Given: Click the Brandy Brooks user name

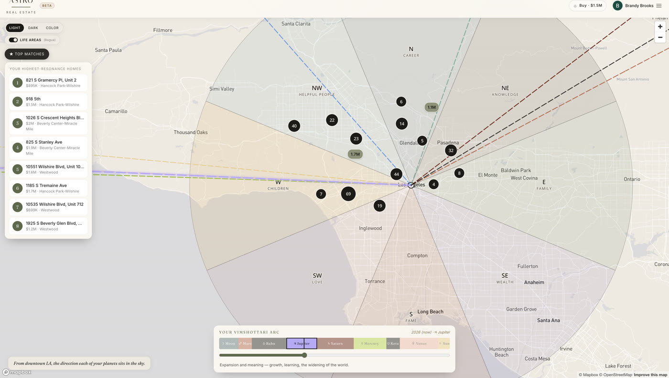Looking at the screenshot, I should (639, 6).
